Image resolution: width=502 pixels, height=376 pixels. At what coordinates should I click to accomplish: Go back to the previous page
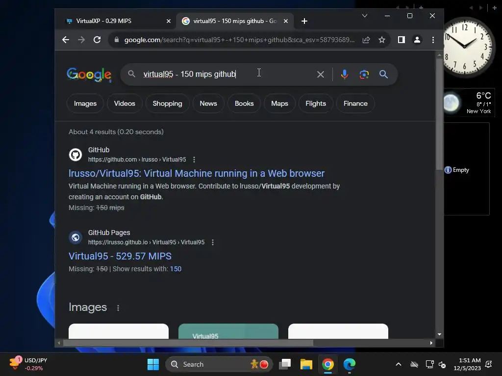66,40
